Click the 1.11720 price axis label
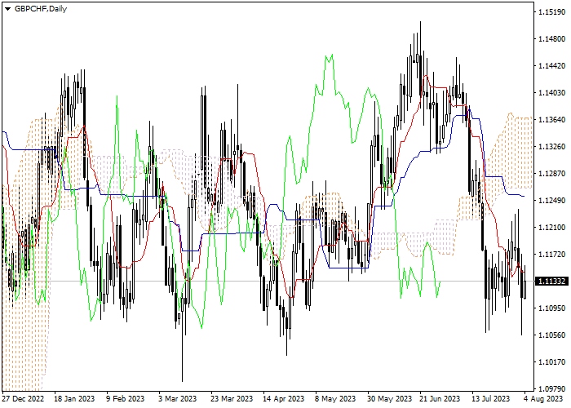The image size is (571, 408). pyautogui.click(x=551, y=255)
